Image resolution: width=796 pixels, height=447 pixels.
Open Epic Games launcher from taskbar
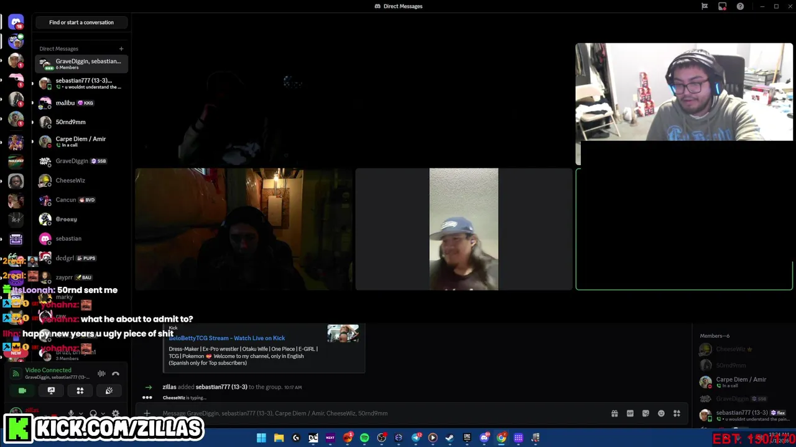pyautogui.click(x=467, y=438)
